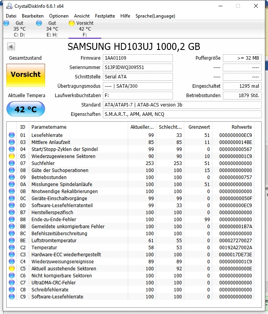Click the blue dot for Ende-zu-Ende-Fehler
The image size is (268, 314).
click(x=12, y=219)
